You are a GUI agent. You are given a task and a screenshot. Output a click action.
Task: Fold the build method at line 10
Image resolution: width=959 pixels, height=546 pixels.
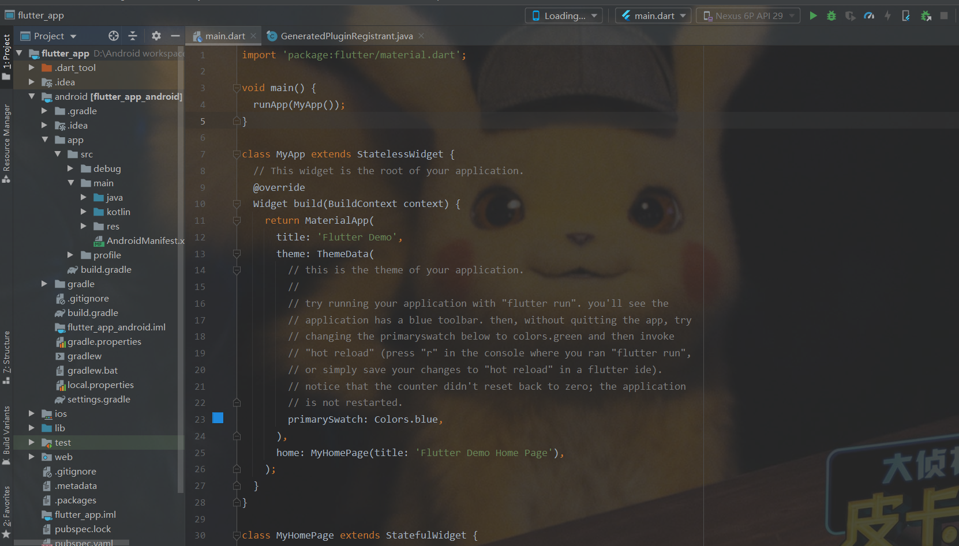click(237, 204)
